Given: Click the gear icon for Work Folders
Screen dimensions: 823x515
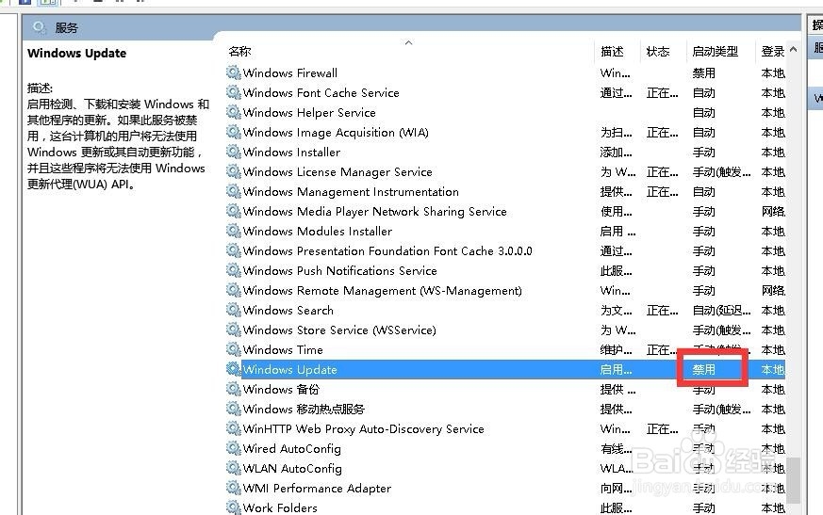Looking at the screenshot, I should (x=234, y=507).
